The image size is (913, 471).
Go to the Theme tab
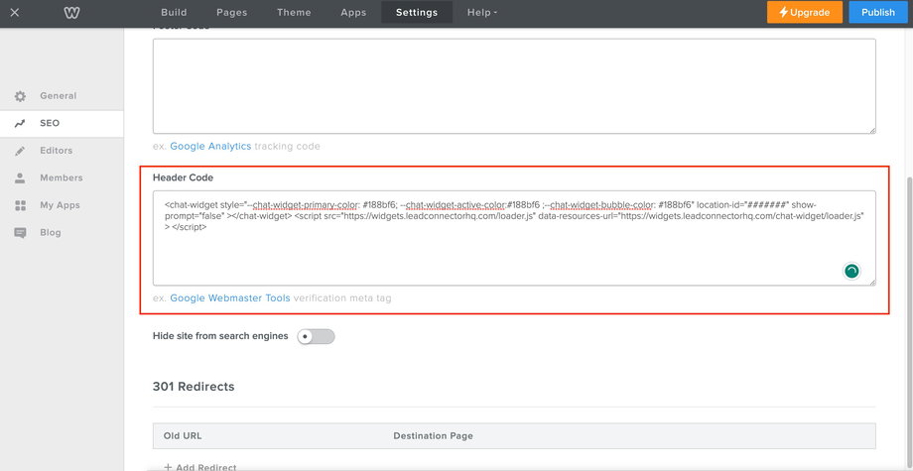point(294,13)
